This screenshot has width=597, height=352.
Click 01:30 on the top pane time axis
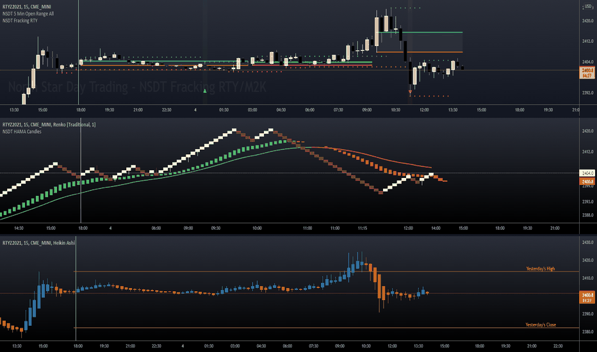[x=224, y=110]
